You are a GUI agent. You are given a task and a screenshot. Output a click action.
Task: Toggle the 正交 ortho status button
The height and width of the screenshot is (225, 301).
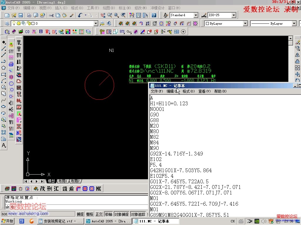point(99,214)
